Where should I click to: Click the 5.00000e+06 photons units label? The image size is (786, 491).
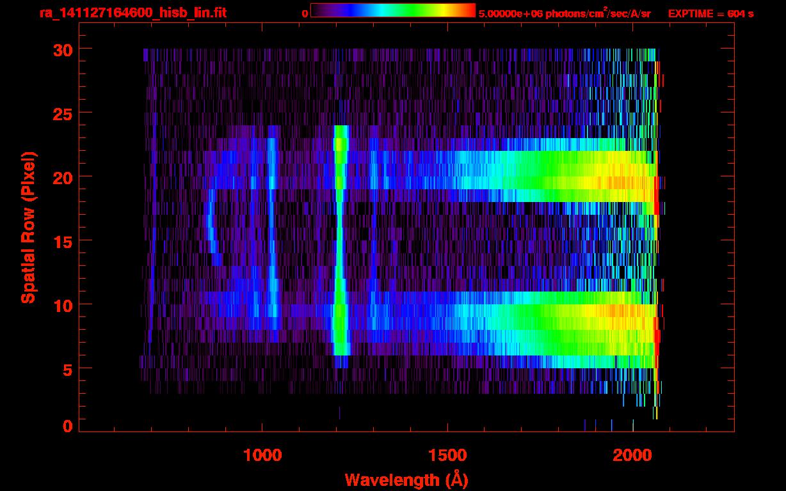tap(565, 13)
